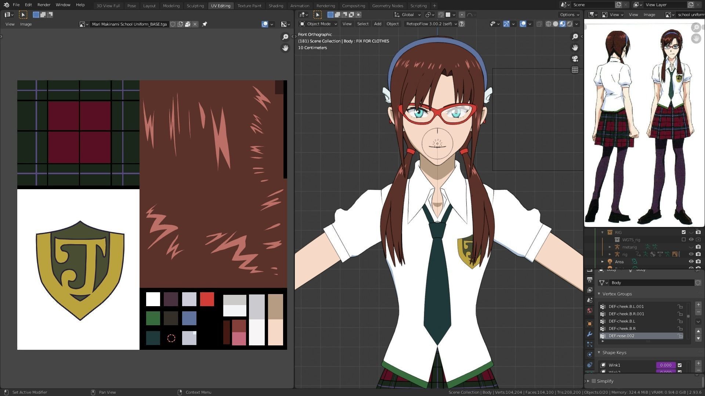
Task: Open RetopoFlow help question icon
Action: (462, 24)
